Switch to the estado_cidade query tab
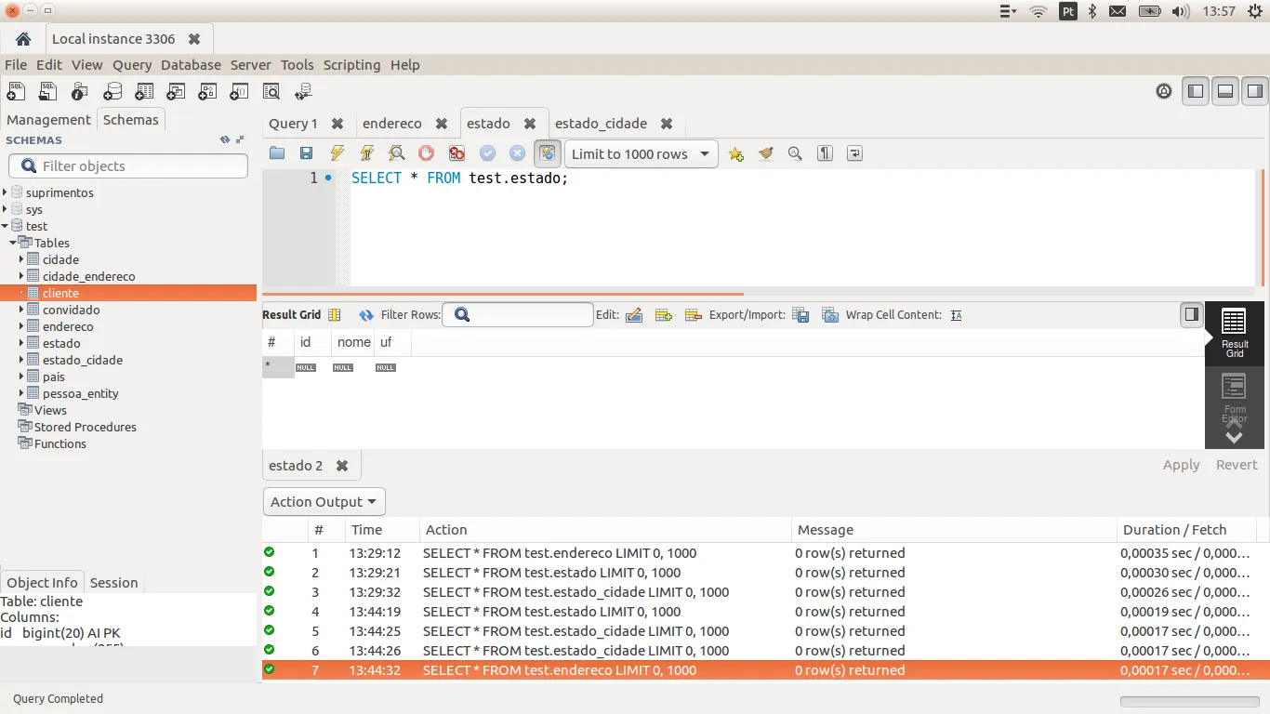Viewport: 1270px width, 714px height. [x=601, y=124]
